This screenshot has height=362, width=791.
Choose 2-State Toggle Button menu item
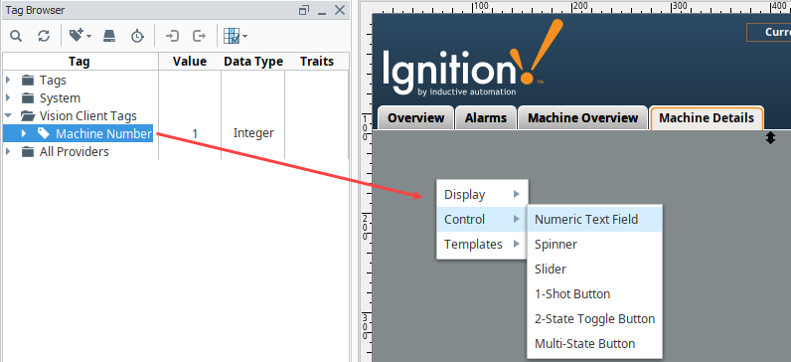pyautogui.click(x=594, y=318)
